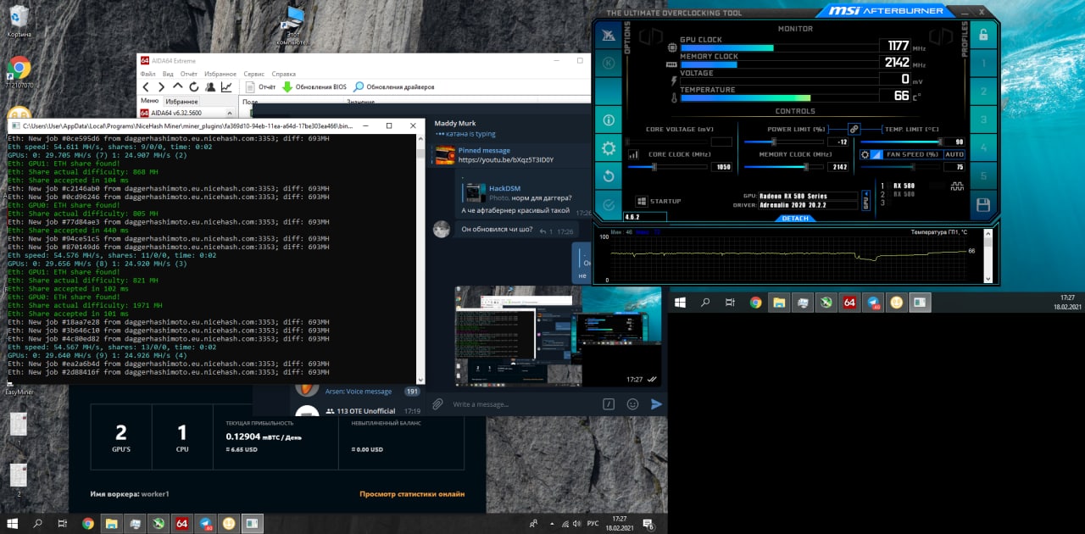Open Afterburner information (i) panel
The height and width of the screenshot is (534, 1085).
point(608,120)
